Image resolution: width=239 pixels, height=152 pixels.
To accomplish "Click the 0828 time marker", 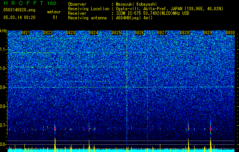I will pos(185,33).
